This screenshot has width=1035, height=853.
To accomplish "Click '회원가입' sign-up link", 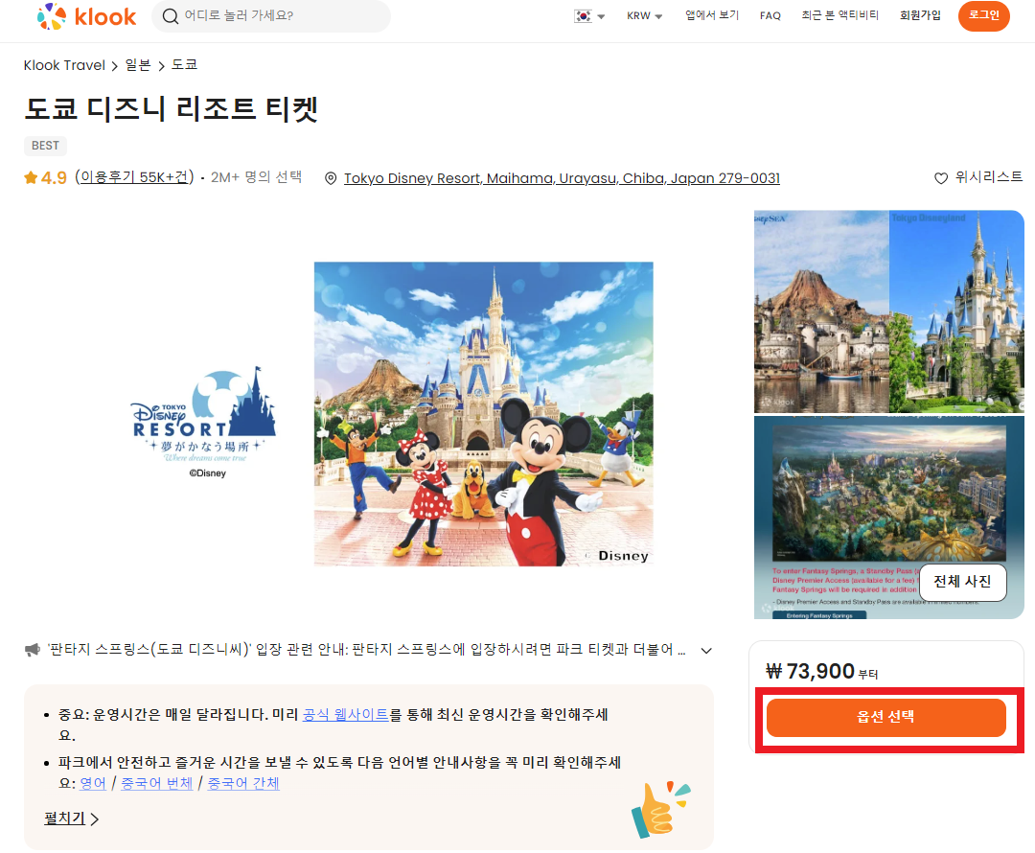I will 919,15.
